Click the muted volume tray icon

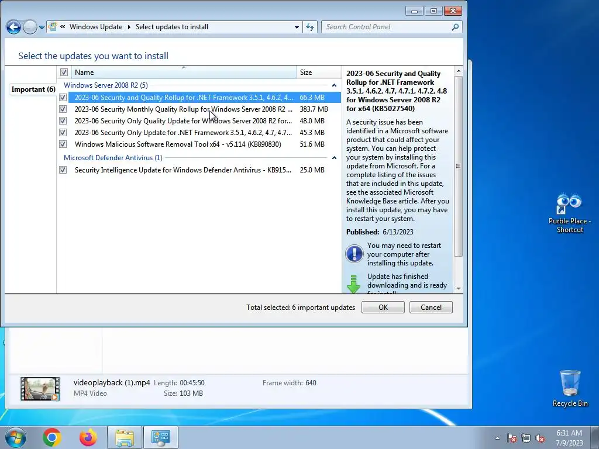pos(540,438)
